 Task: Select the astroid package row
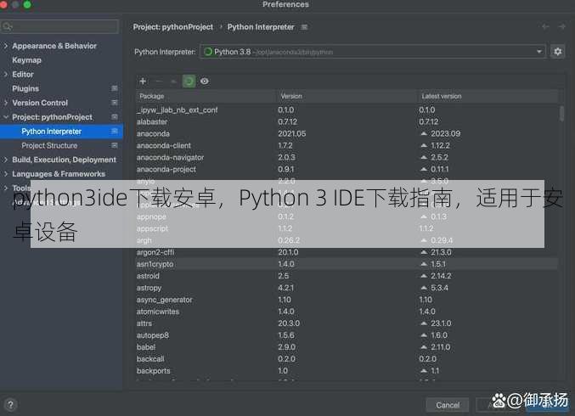(x=347, y=276)
